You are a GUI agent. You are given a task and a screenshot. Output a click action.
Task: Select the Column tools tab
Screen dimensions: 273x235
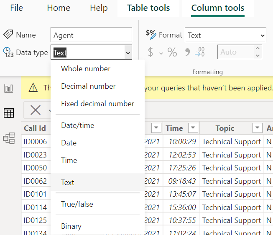218,8
